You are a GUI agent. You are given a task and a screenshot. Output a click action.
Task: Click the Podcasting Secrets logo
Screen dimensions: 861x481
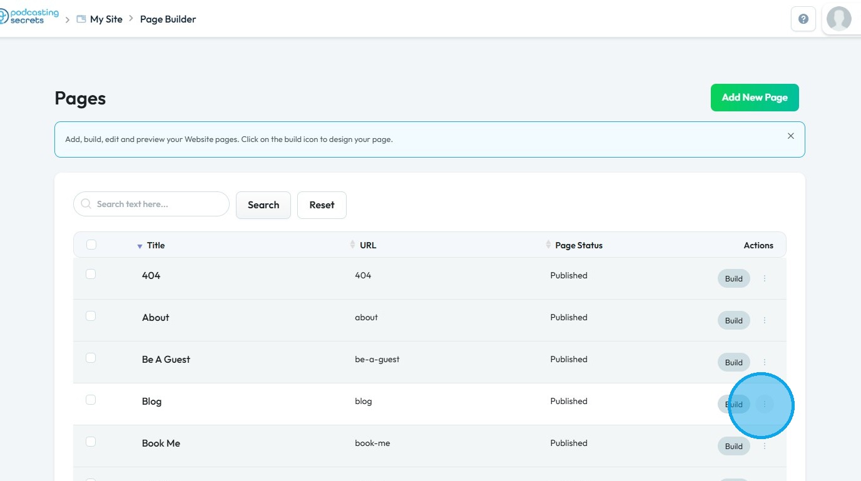point(29,16)
